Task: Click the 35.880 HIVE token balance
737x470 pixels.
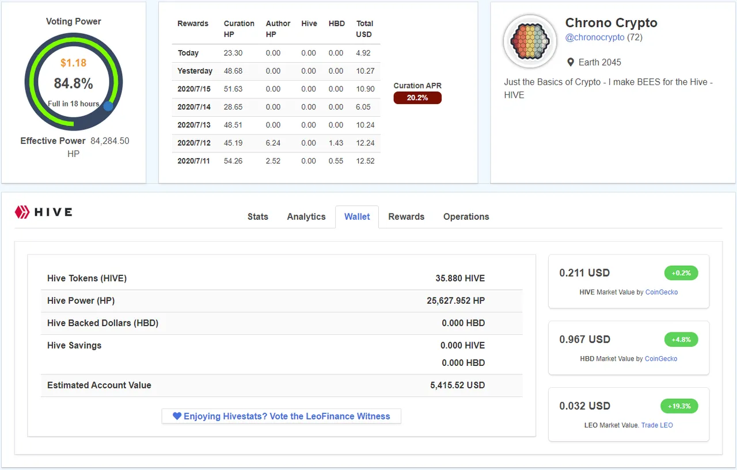Action: [460, 278]
